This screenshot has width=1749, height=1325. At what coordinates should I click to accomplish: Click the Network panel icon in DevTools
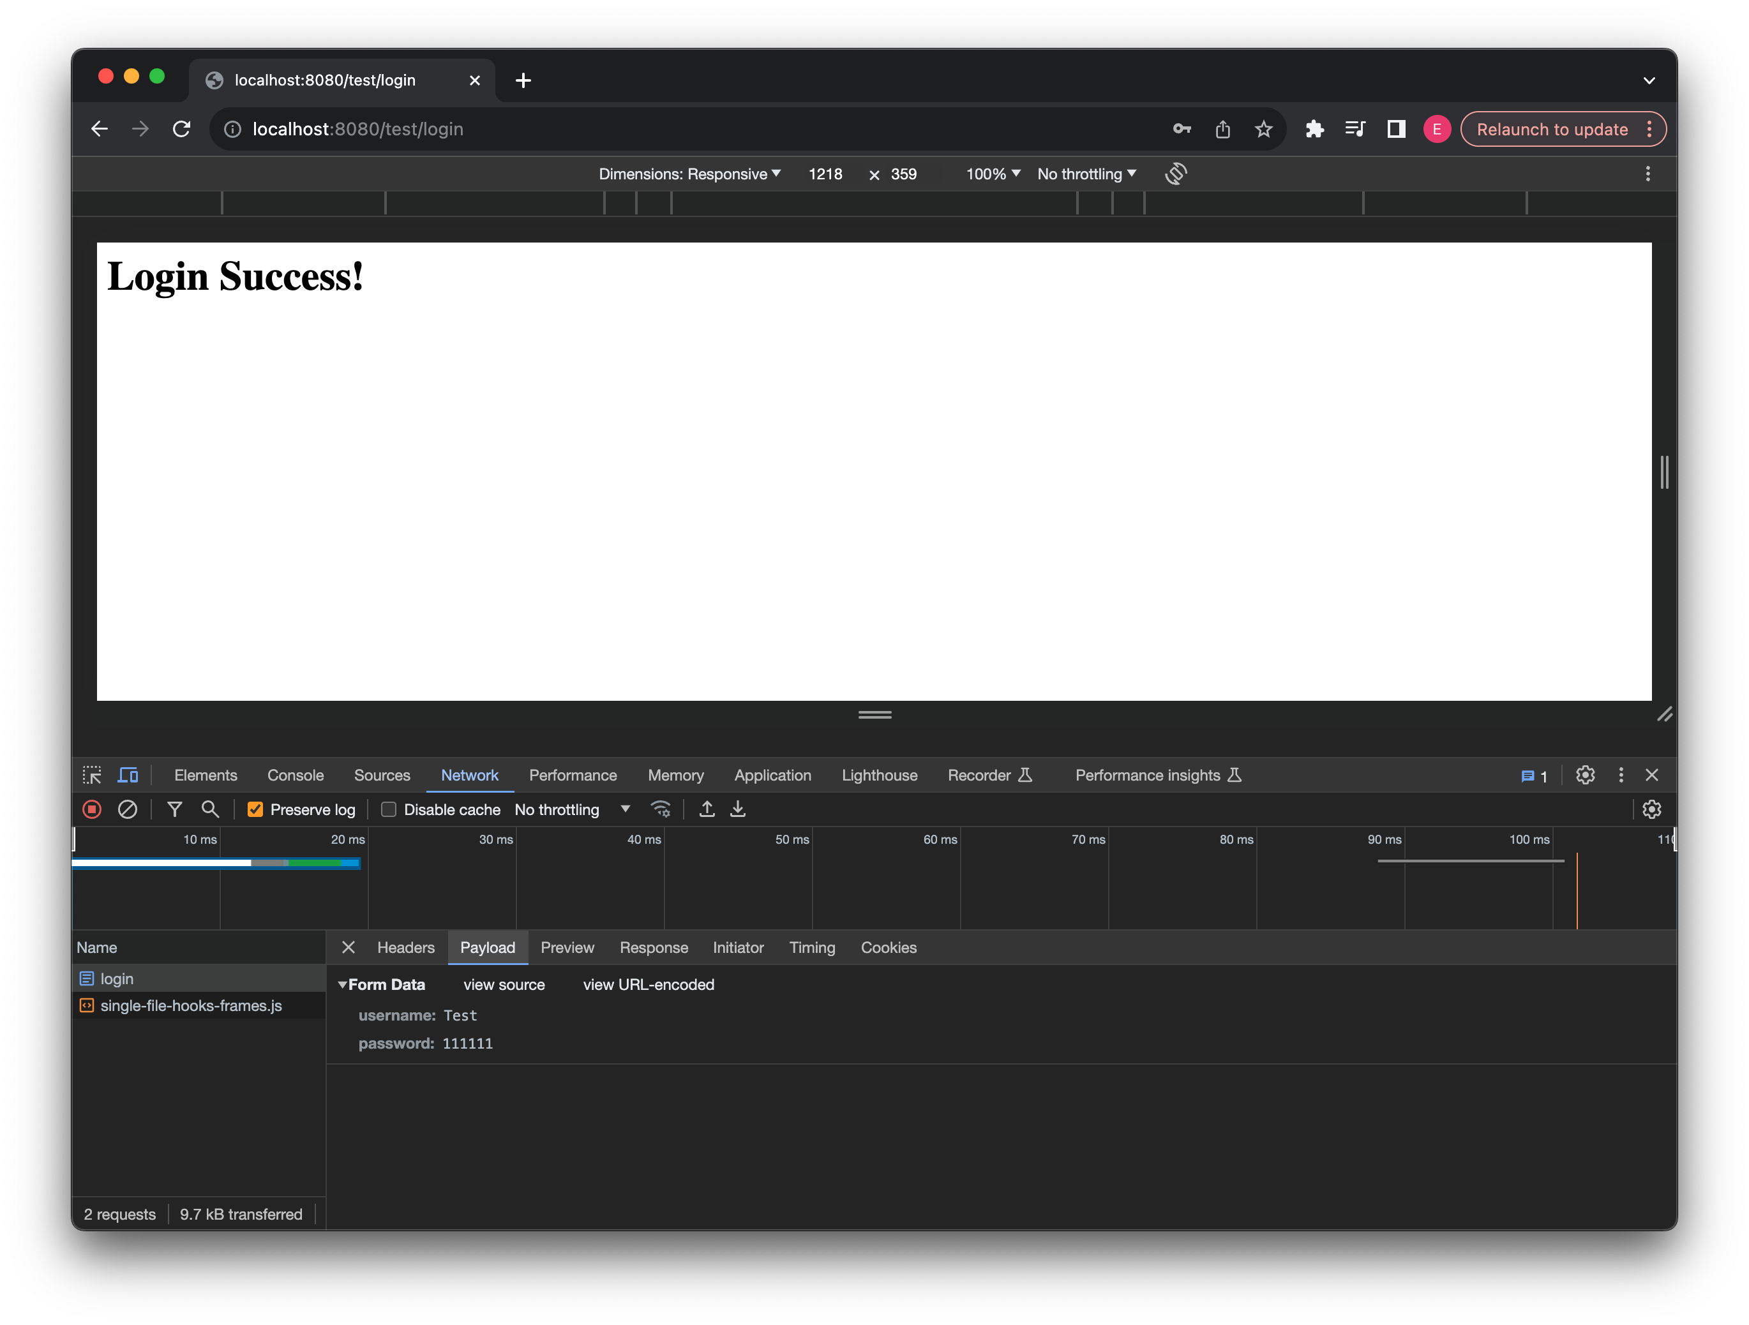point(469,775)
